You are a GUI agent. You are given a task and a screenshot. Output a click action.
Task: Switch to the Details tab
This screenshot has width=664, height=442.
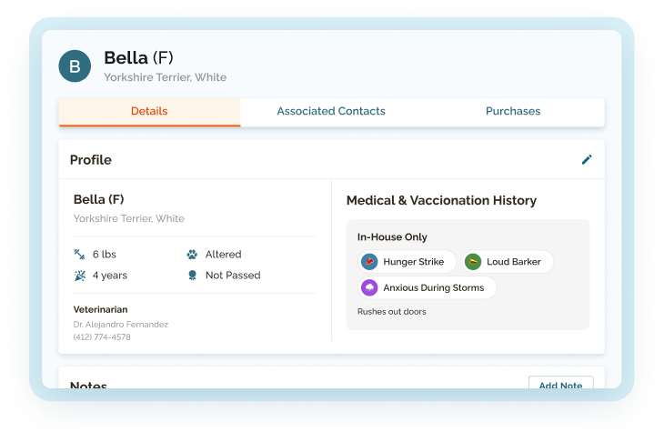[149, 112]
